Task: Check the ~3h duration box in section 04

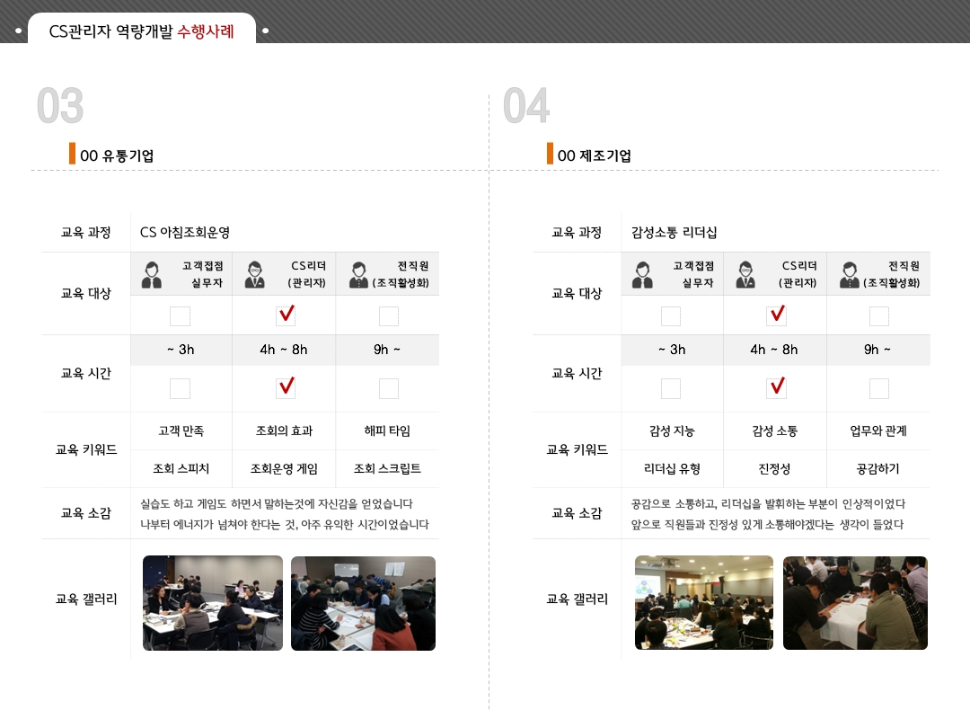Action: point(671,389)
